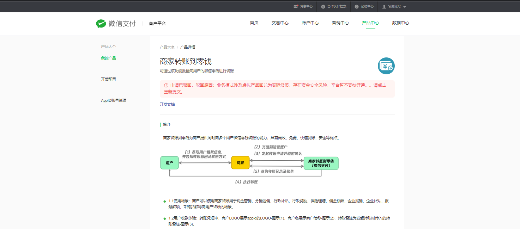Click 产品详情 breadcrumb text

pos(188,47)
